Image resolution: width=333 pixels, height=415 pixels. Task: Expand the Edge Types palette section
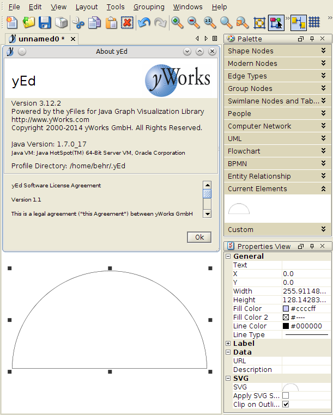click(x=277, y=76)
